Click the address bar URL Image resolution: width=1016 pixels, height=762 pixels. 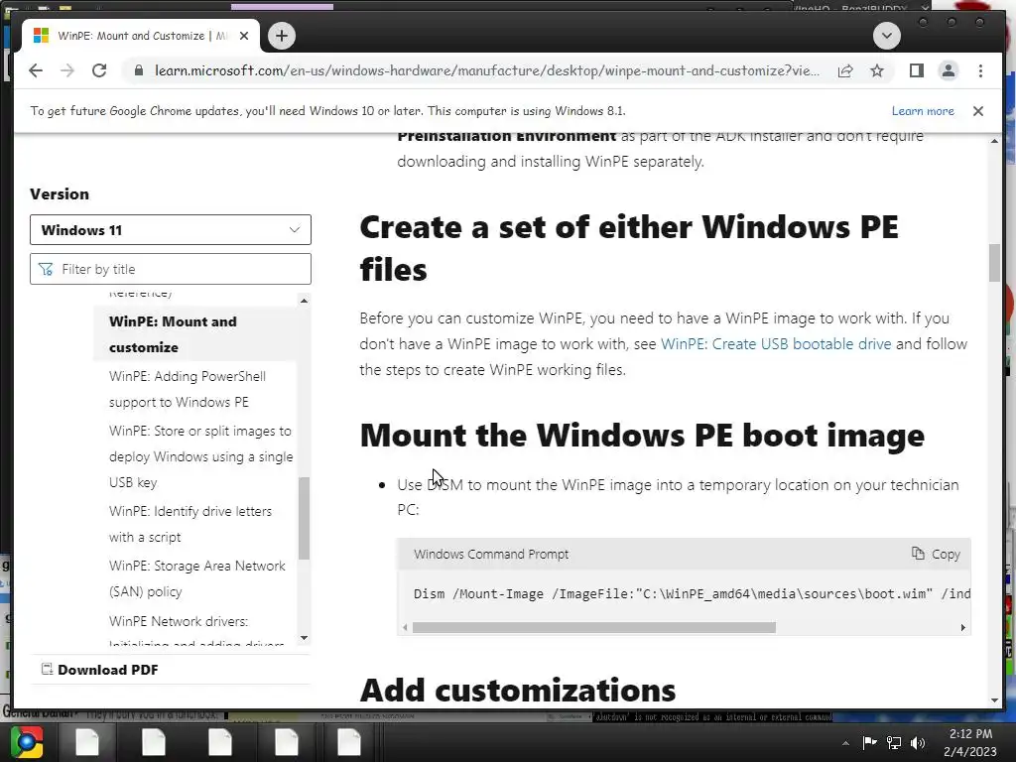click(486, 70)
